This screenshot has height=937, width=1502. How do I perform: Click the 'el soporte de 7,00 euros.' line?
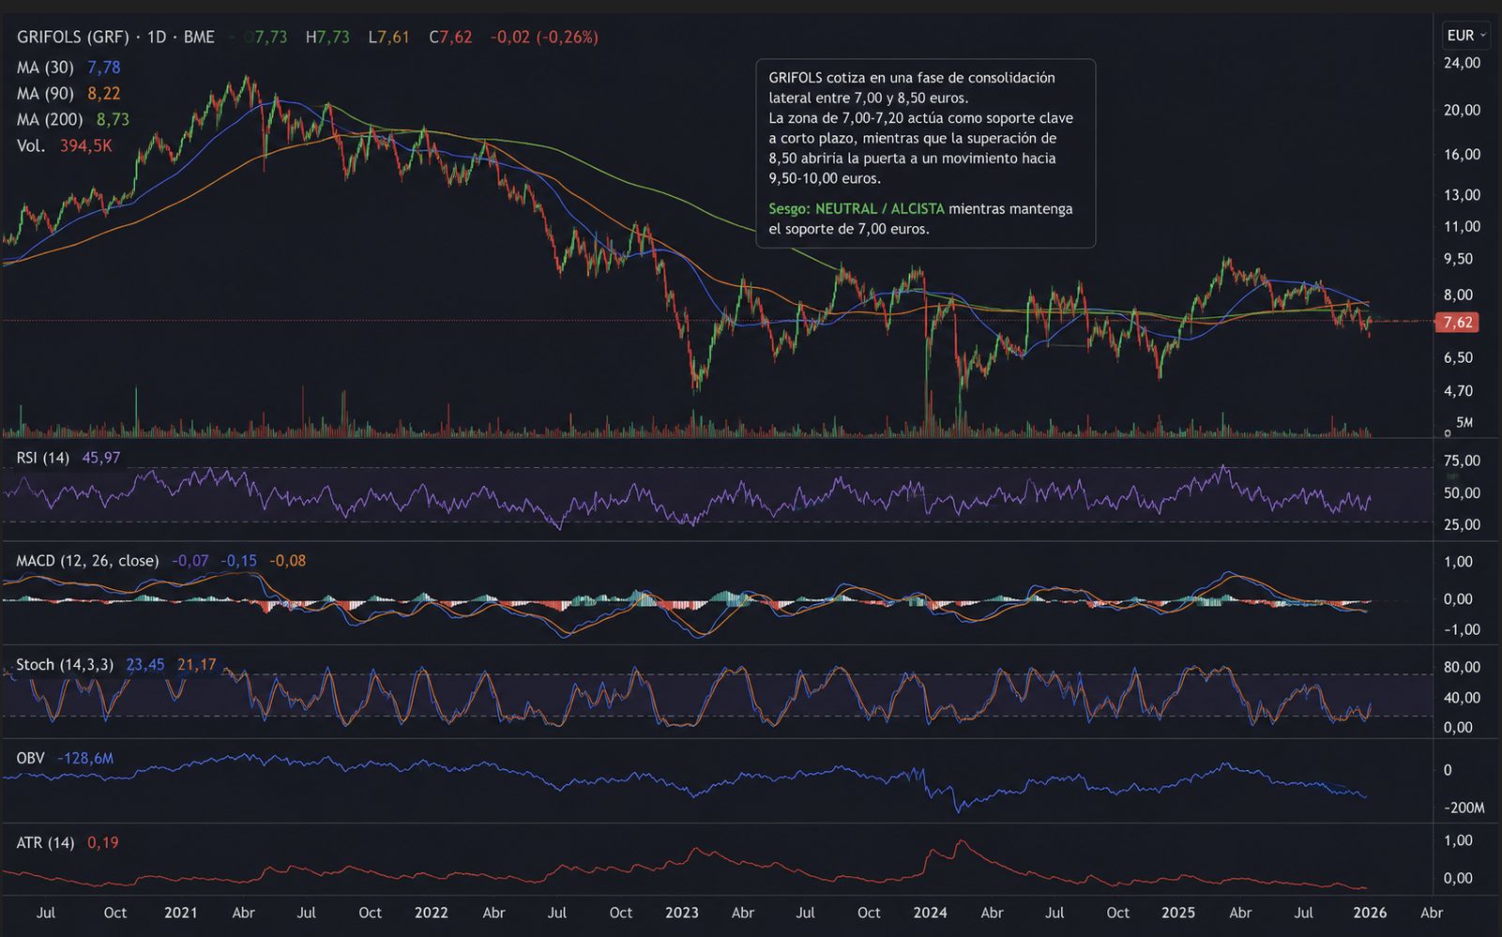click(x=849, y=229)
